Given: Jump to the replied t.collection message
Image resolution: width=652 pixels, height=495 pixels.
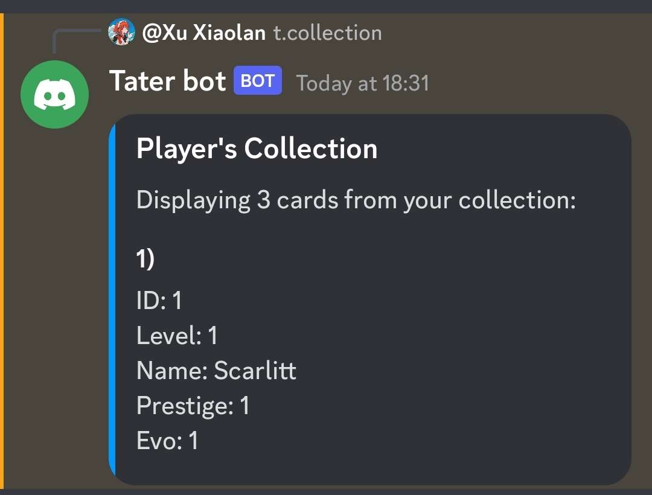Looking at the screenshot, I should pos(328,33).
